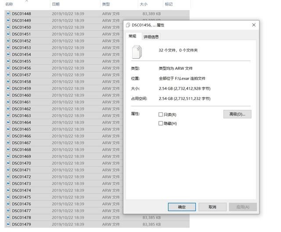
Task: Click the DSC01474 file icon
Action: [8, 190]
